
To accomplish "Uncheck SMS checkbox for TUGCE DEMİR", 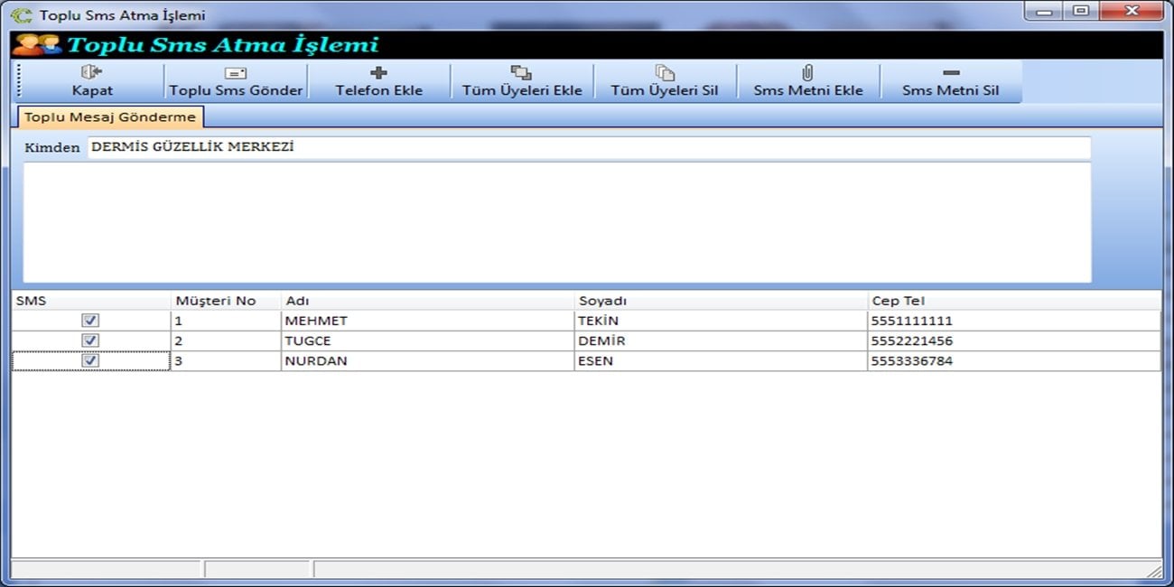I will pyautogui.click(x=90, y=340).
